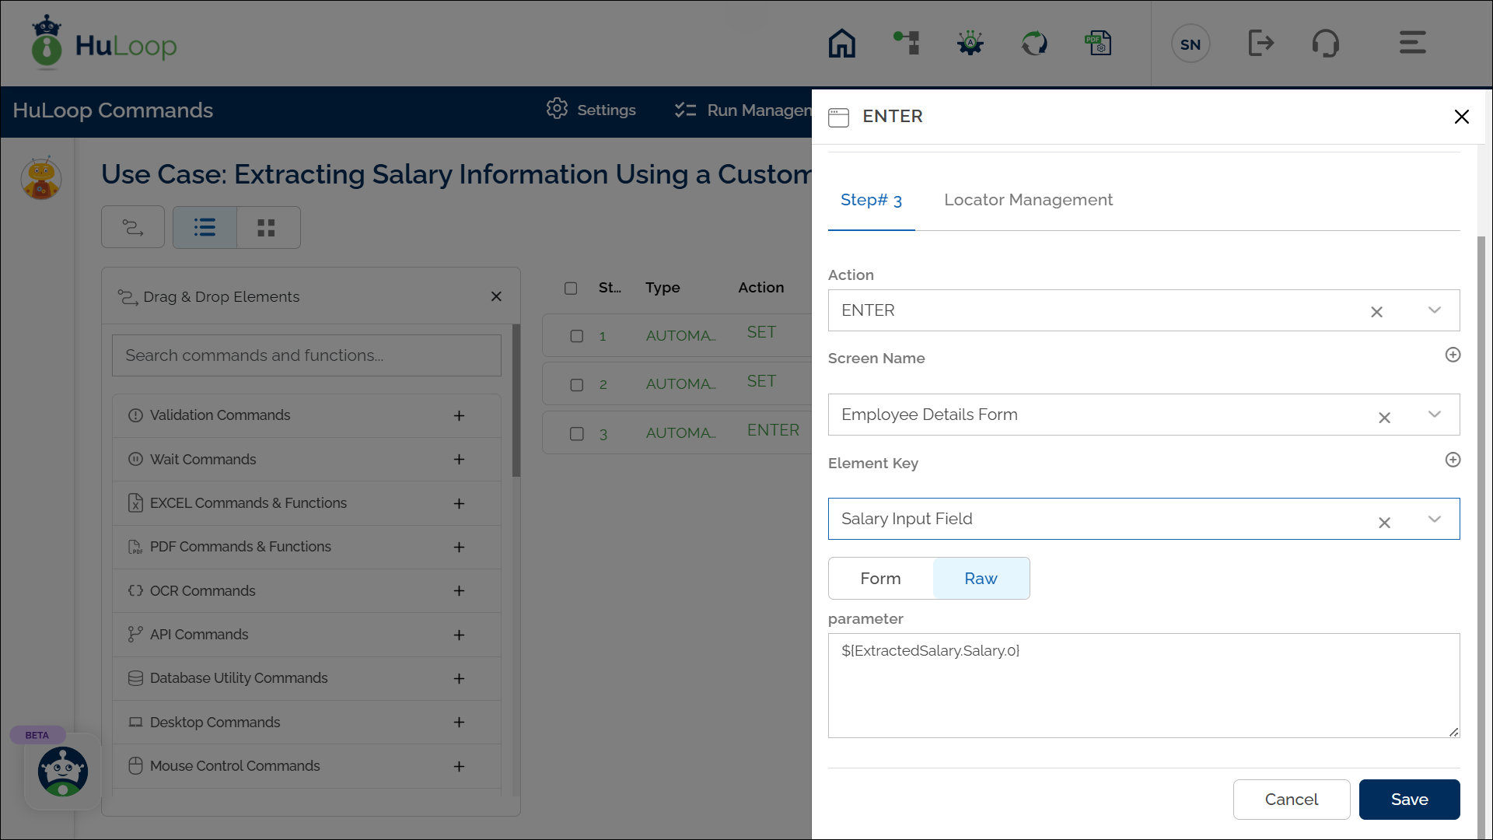
Task: Expand the EXCEL Commands & Functions group
Action: [460, 503]
